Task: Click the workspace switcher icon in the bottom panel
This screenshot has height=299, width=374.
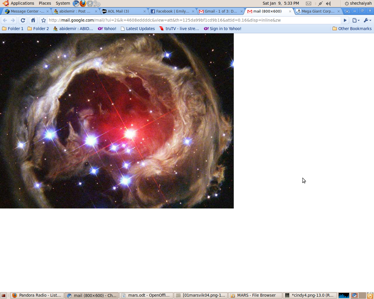Action: 358,295
